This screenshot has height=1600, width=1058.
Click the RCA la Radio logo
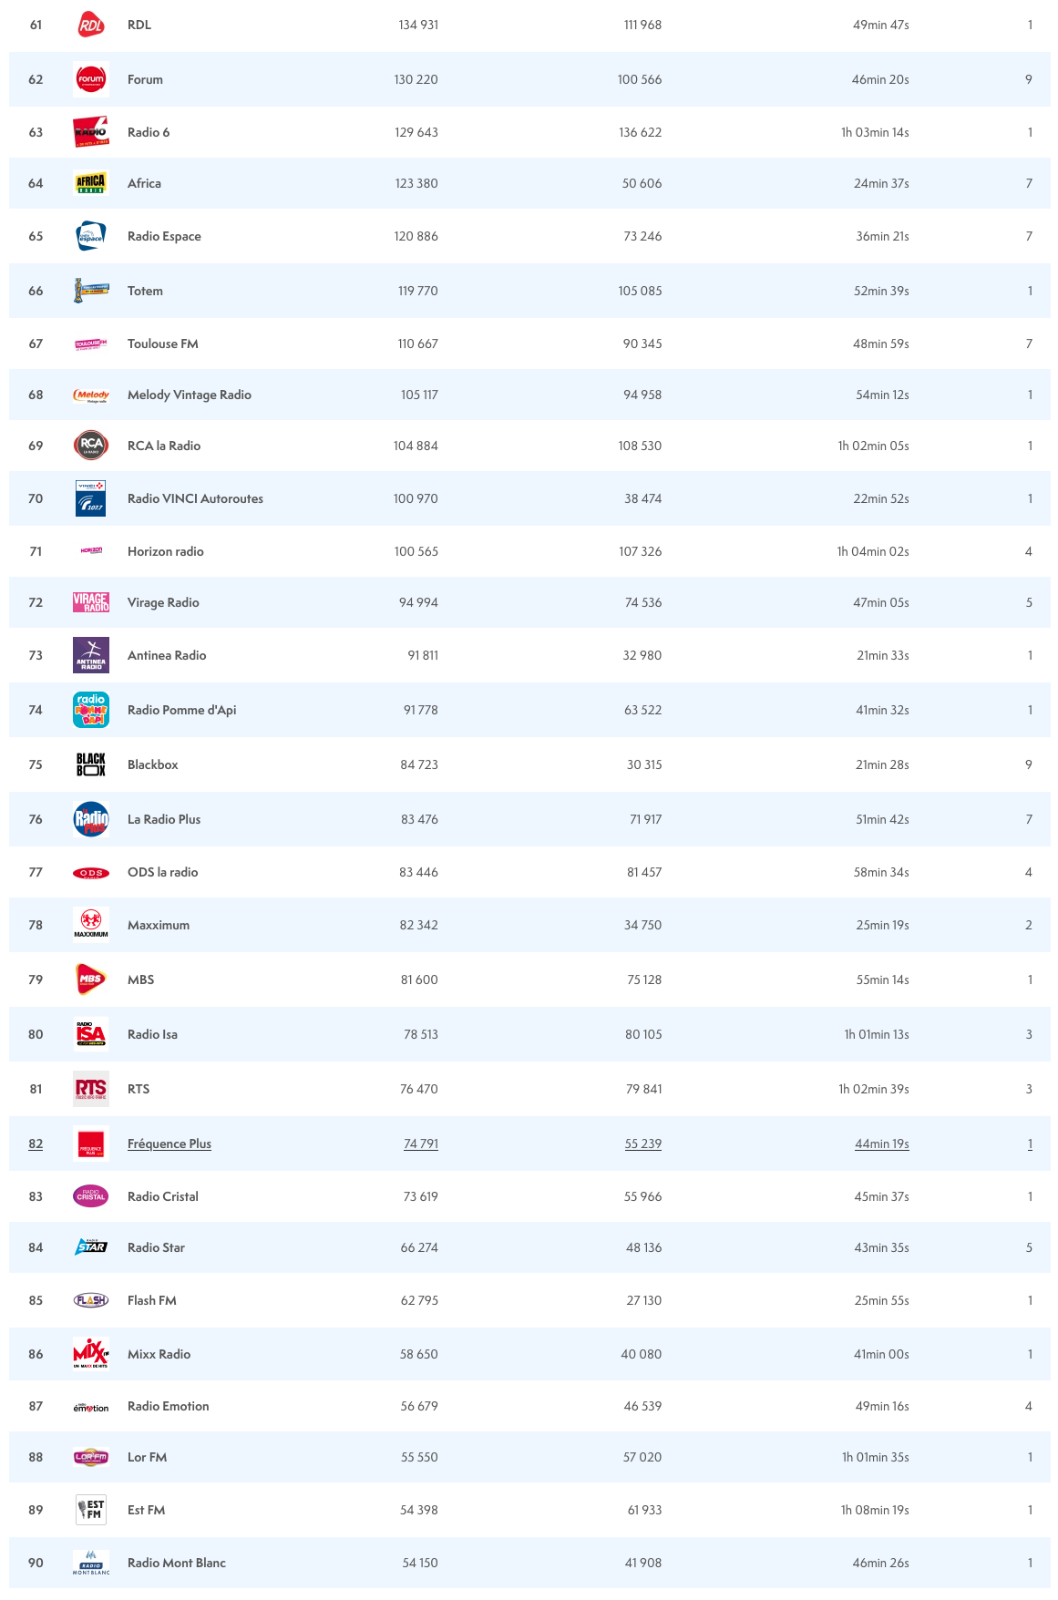tap(91, 446)
